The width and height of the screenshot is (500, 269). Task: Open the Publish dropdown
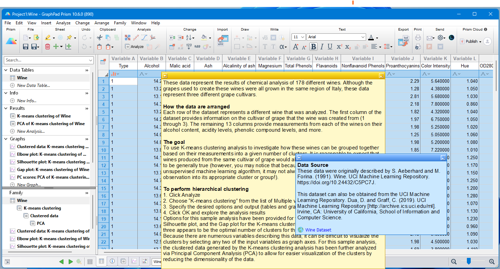[471, 41]
